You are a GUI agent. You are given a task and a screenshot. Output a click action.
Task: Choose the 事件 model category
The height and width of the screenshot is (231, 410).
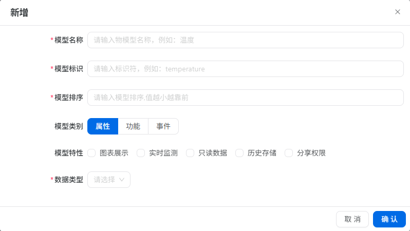coord(163,126)
